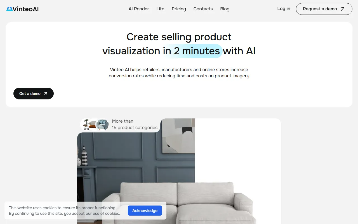Click the Get a demo button

34,94
